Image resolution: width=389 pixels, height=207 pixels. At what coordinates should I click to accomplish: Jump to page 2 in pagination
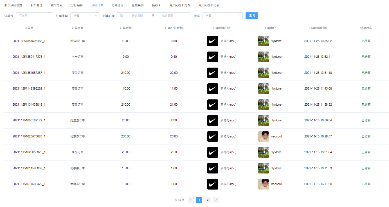click(x=208, y=200)
